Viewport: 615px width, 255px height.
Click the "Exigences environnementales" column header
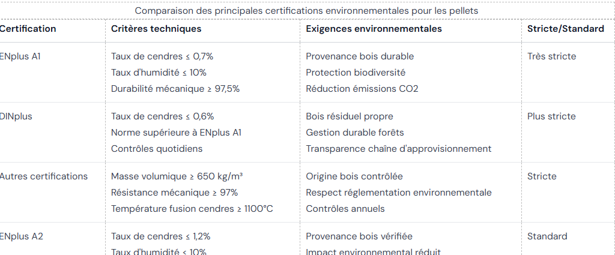[x=374, y=29]
